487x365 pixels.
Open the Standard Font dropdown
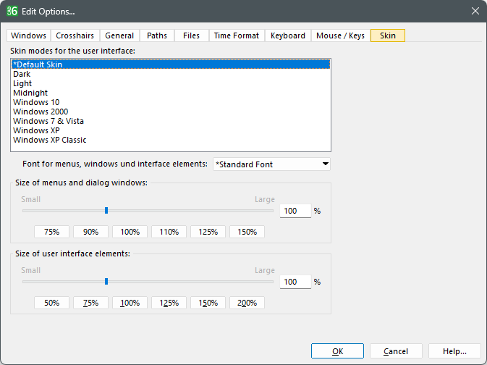(271, 164)
